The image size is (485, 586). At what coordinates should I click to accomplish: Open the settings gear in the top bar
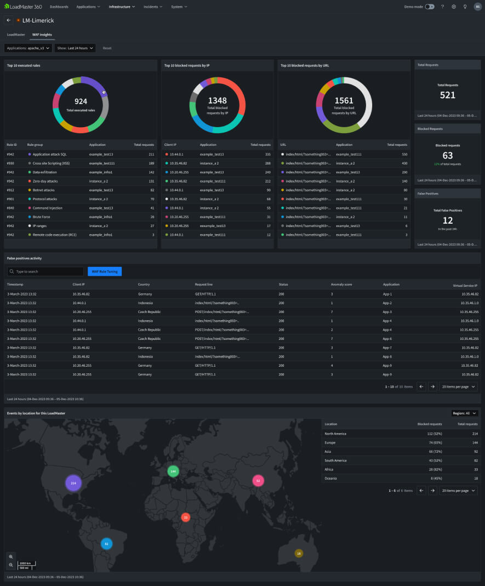(454, 7)
